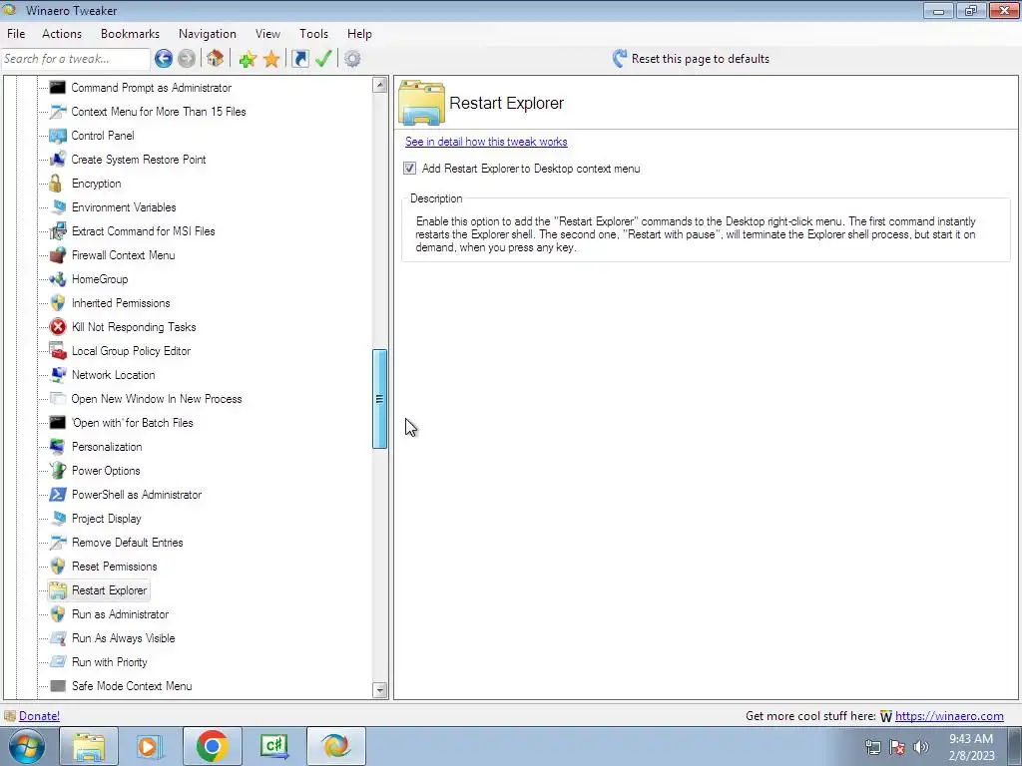Open See in detail how this tweak works link

tap(486, 142)
